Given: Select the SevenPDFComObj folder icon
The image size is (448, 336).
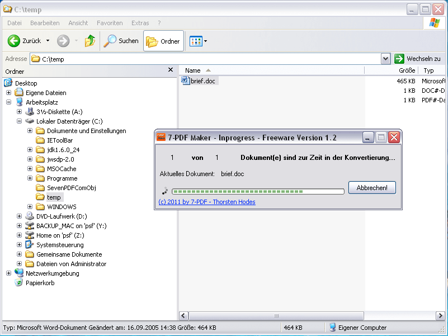Looking at the screenshot, I should click(x=40, y=188).
